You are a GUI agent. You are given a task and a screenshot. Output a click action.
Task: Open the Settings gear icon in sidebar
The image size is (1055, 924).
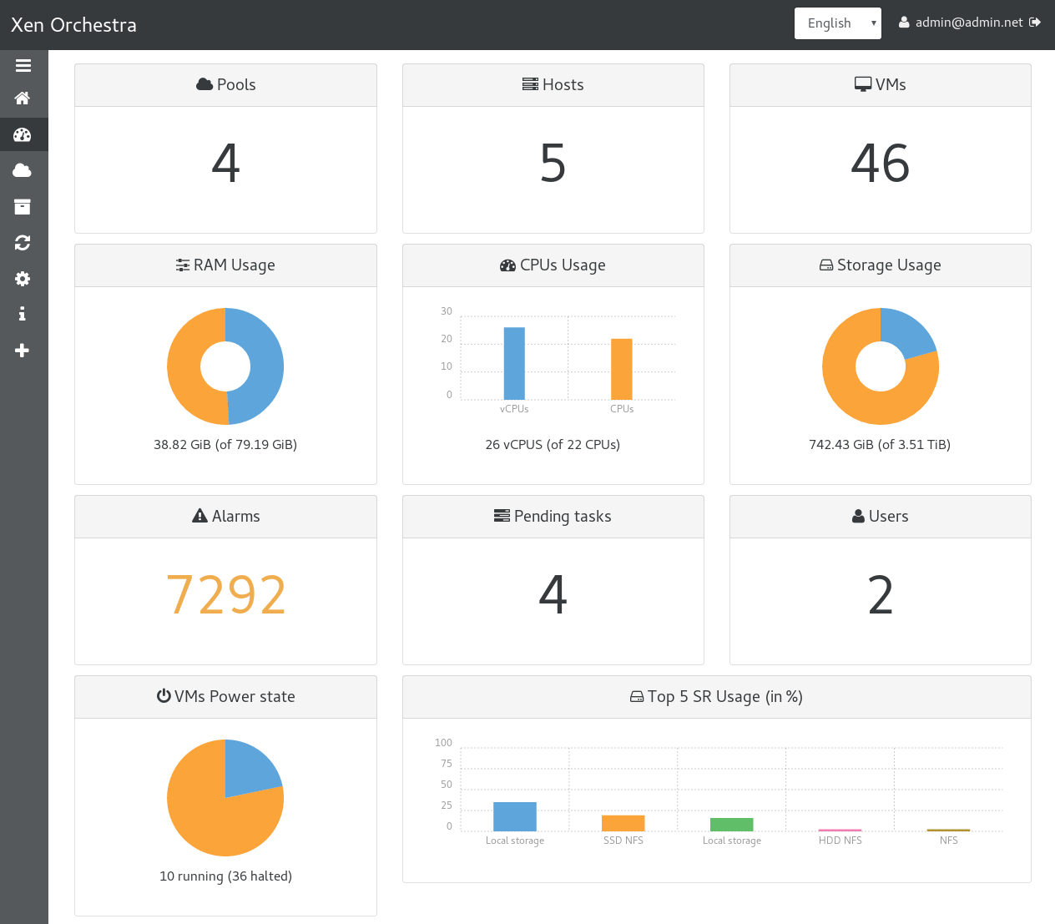click(x=23, y=279)
